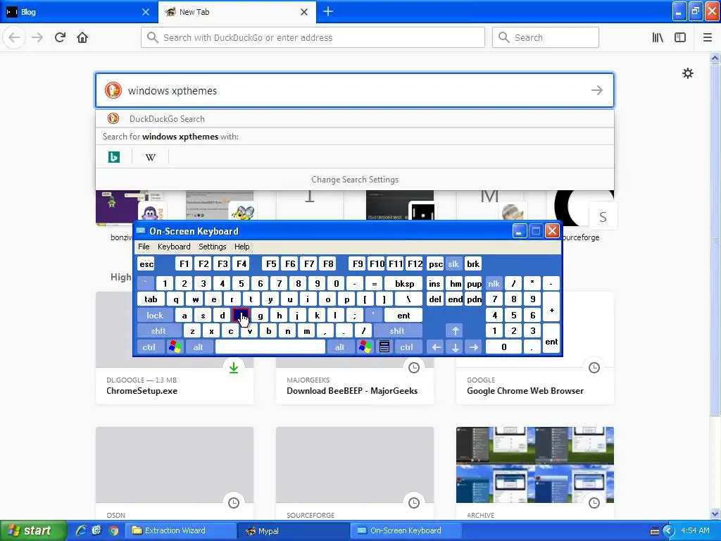
Task: Switch to Mypal taskbar button
Action: [294, 530]
